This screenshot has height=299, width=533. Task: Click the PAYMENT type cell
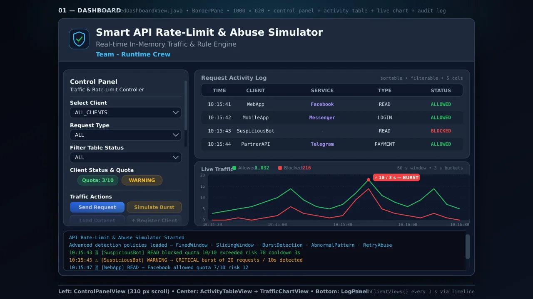coord(385,144)
